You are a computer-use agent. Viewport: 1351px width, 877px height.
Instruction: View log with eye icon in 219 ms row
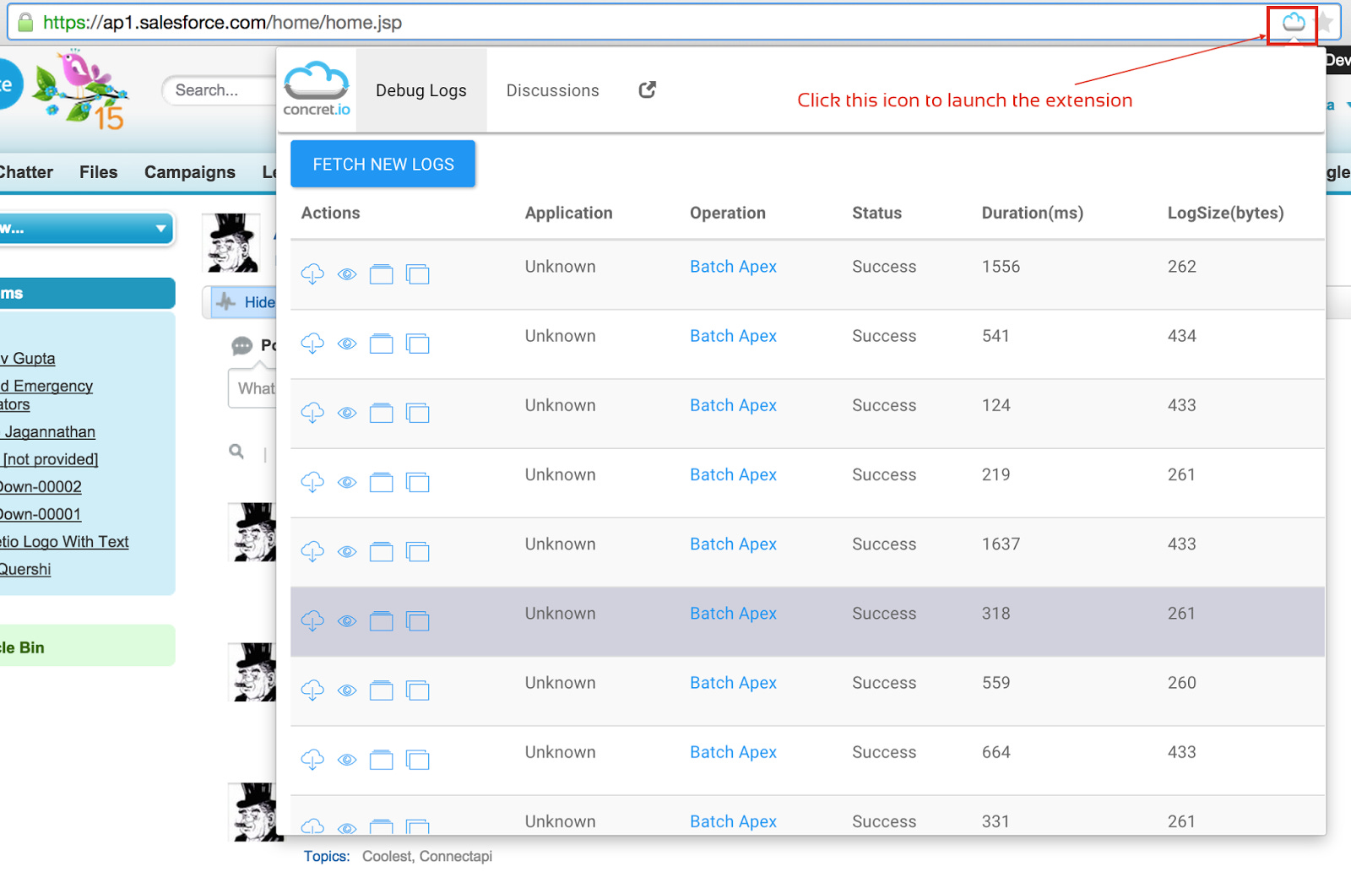(347, 482)
